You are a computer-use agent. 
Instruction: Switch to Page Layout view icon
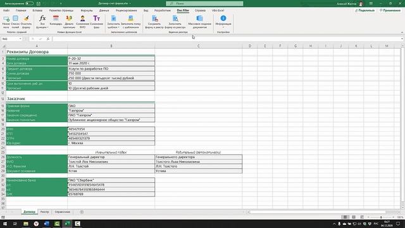354,217
